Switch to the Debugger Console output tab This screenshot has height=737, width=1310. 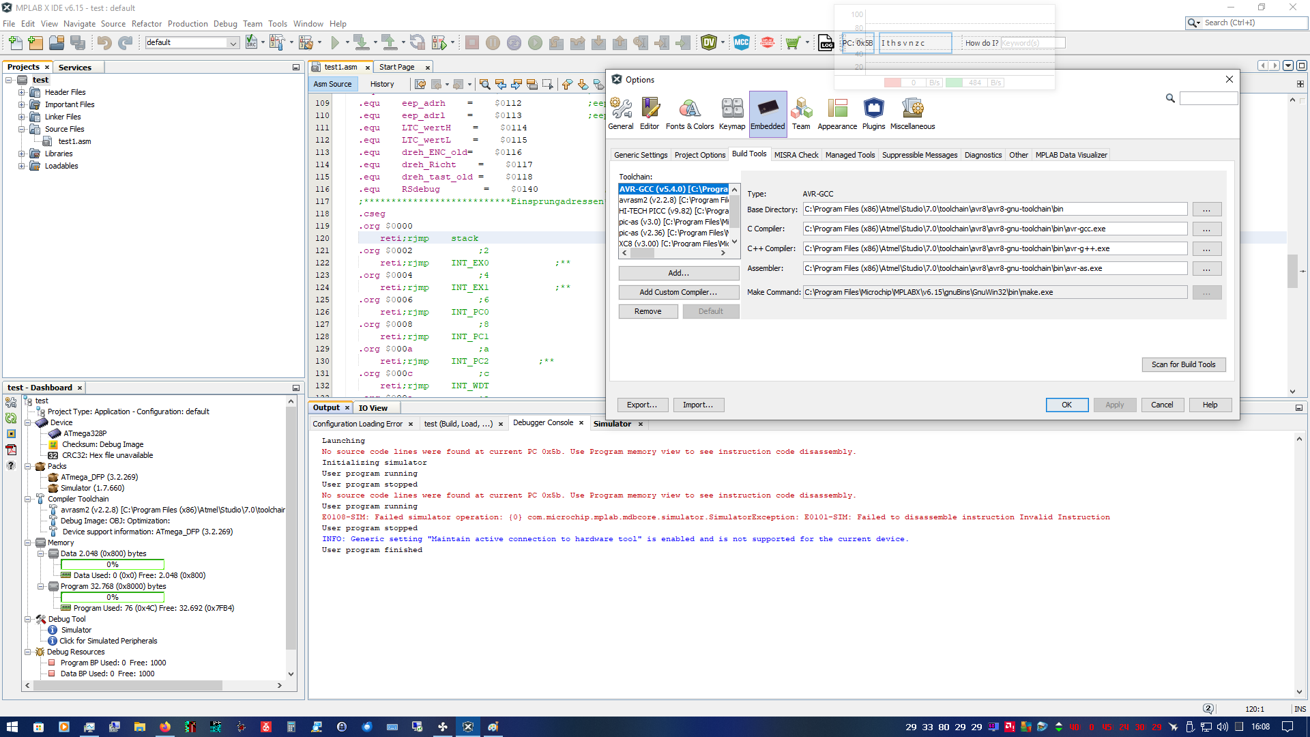click(x=543, y=423)
